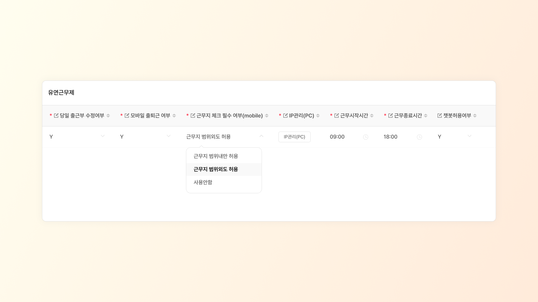The height and width of the screenshot is (302, 538).
Task: Click the 챗봇허용여부 header label
Action: [x=457, y=115]
